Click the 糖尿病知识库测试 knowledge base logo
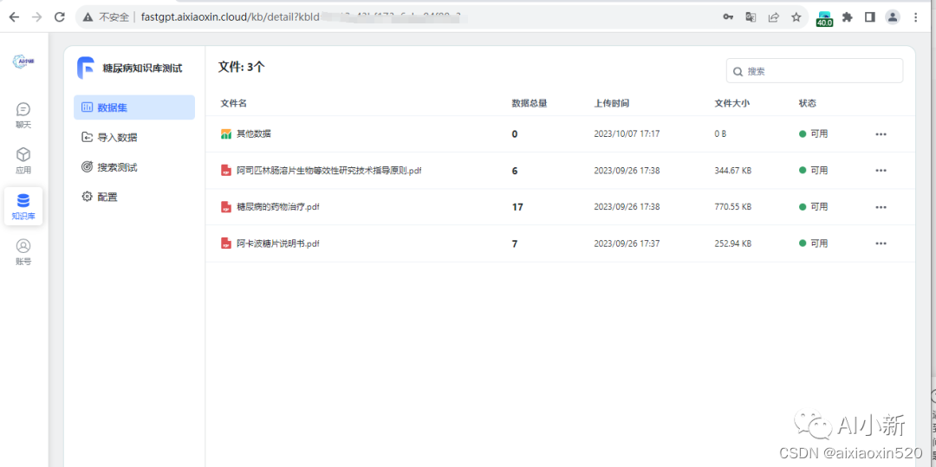Image resolution: width=936 pixels, height=467 pixels. (85, 68)
